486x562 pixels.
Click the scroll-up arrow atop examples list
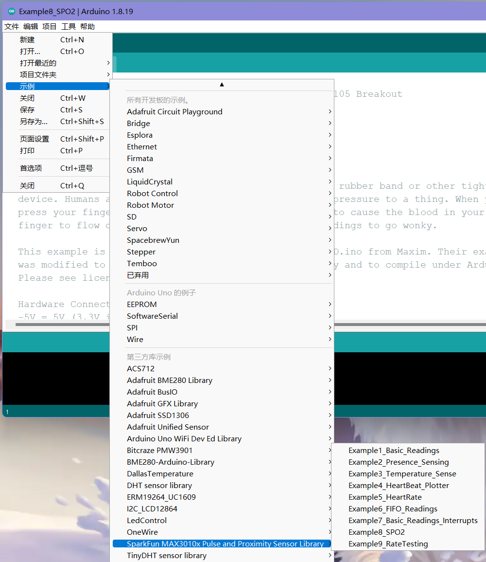(222, 85)
